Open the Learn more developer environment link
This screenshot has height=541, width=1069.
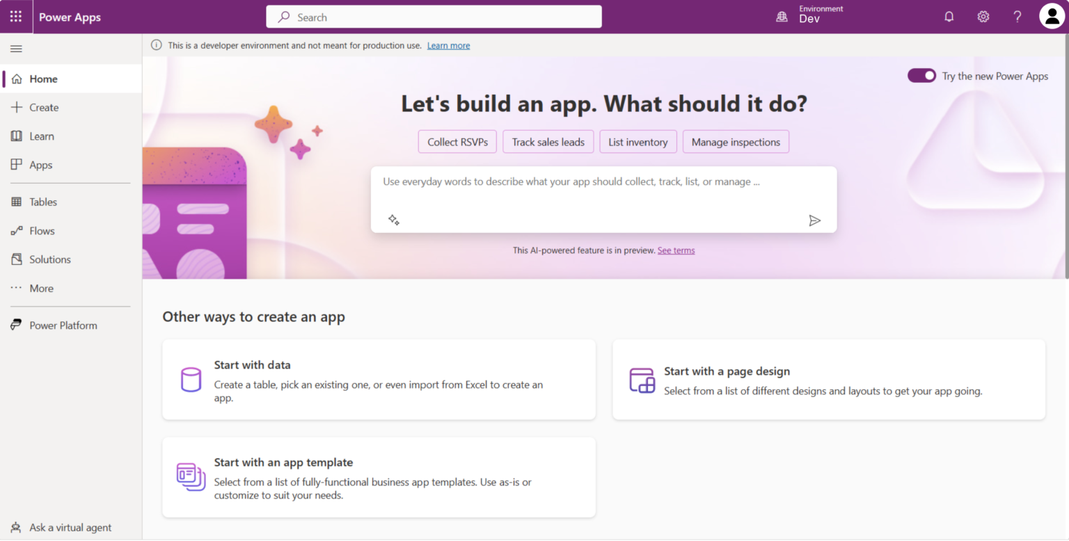coord(448,45)
